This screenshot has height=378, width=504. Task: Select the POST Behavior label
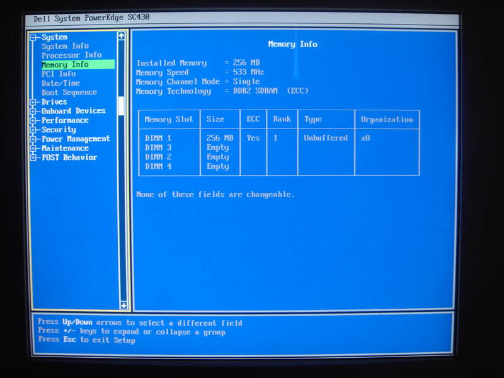coord(69,157)
